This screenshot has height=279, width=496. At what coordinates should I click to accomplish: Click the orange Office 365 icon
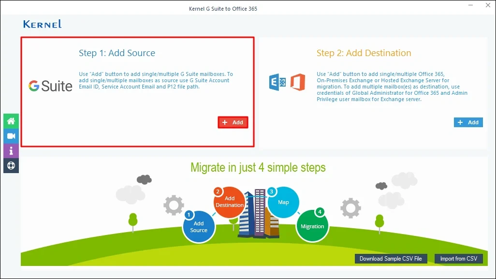[x=297, y=82]
